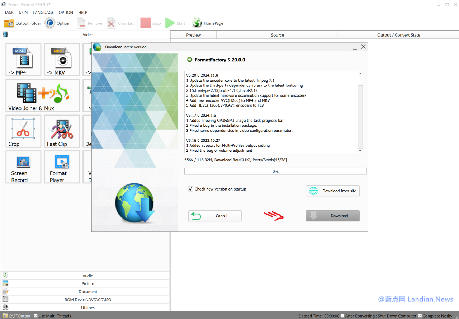Expand the Utilities category section
Screen dimensions: 459x319
click(85, 307)
